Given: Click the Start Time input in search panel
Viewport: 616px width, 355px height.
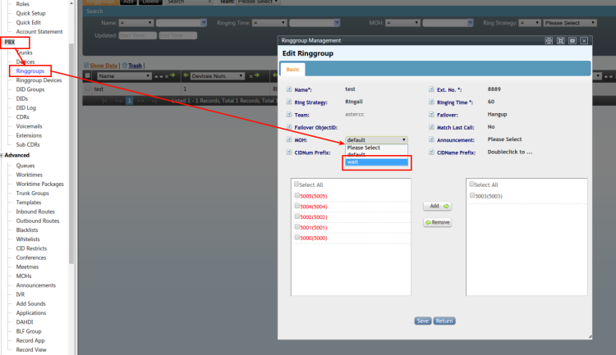Looking at the screenshot, I should pyautogui.click(x=136, y=36).
